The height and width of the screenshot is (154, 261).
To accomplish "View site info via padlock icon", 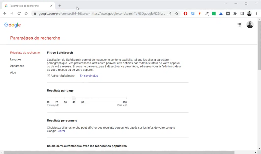I will pyautogui.click(x=35, y=14).
